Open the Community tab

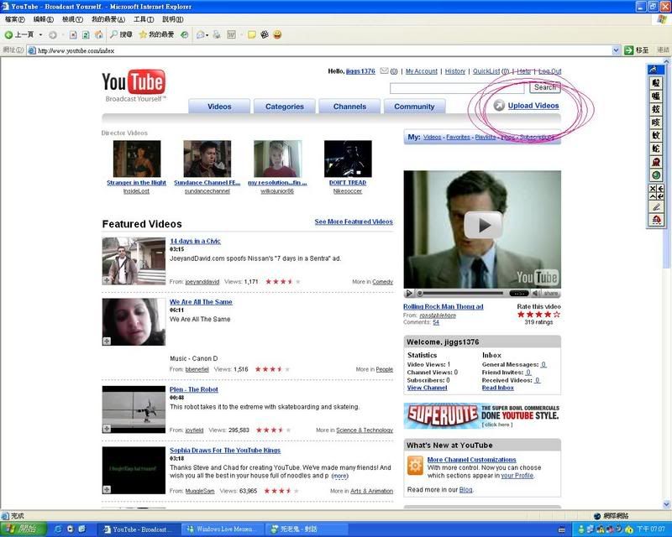click(x=414, y=107)
